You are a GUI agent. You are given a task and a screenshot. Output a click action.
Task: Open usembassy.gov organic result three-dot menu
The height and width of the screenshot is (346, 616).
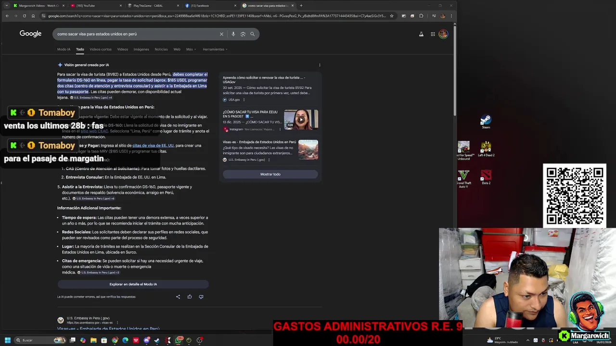117,323
